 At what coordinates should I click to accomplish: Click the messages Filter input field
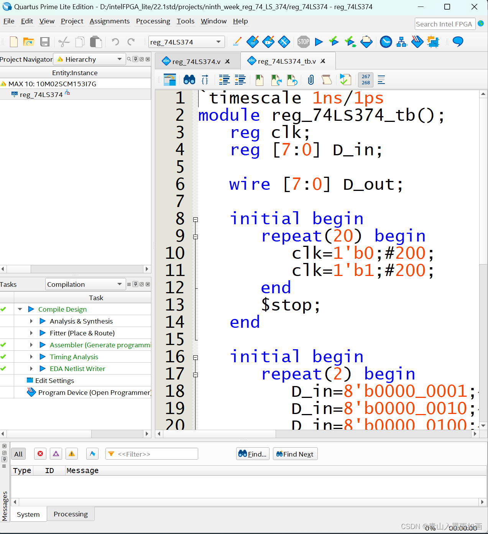[x=151, y=454]
